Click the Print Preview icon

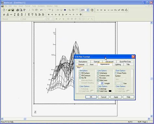(x=21, y=10)
